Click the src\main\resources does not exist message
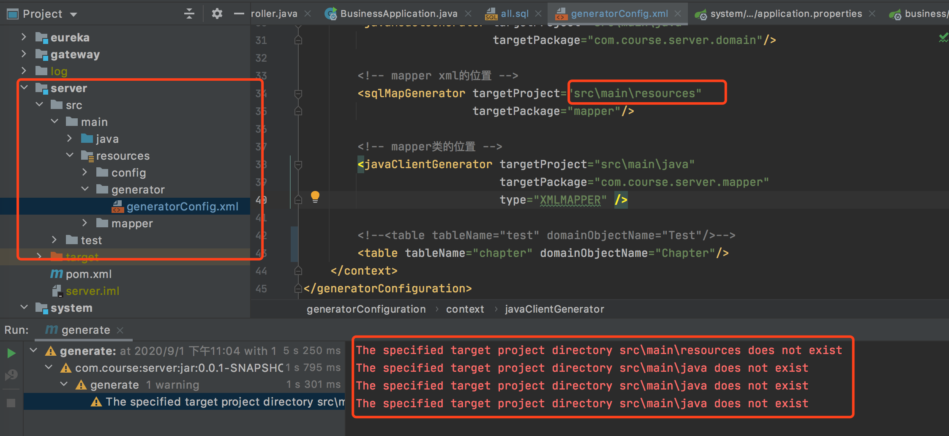 (599, 350)
